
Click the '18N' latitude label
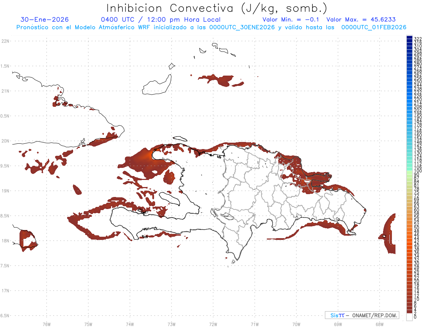coord(6,241)
